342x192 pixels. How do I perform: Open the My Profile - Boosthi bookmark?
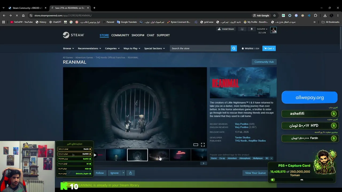click(x=256, y=22)
